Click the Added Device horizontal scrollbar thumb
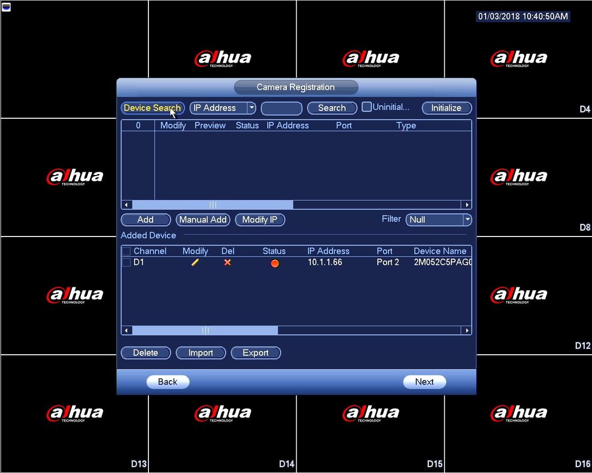Screen dimensions: 592x473 pyautogui.click(x=205, y=331)
